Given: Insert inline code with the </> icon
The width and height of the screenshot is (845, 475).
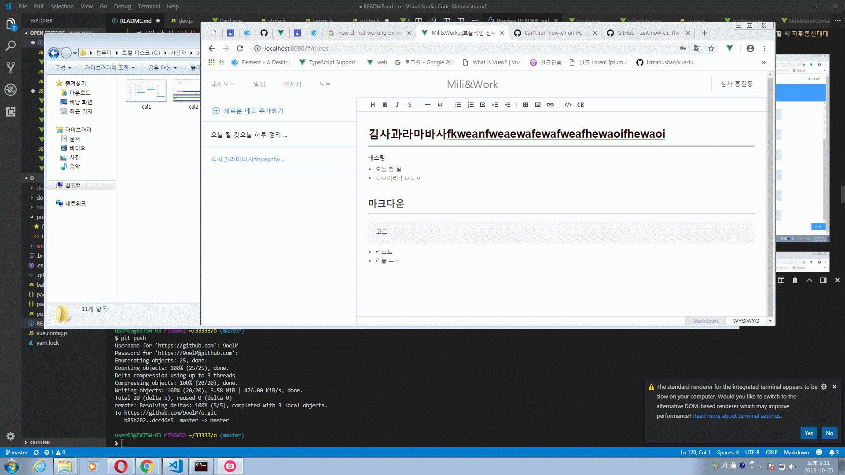Looking at the screenshot, I should click(568, 105).
